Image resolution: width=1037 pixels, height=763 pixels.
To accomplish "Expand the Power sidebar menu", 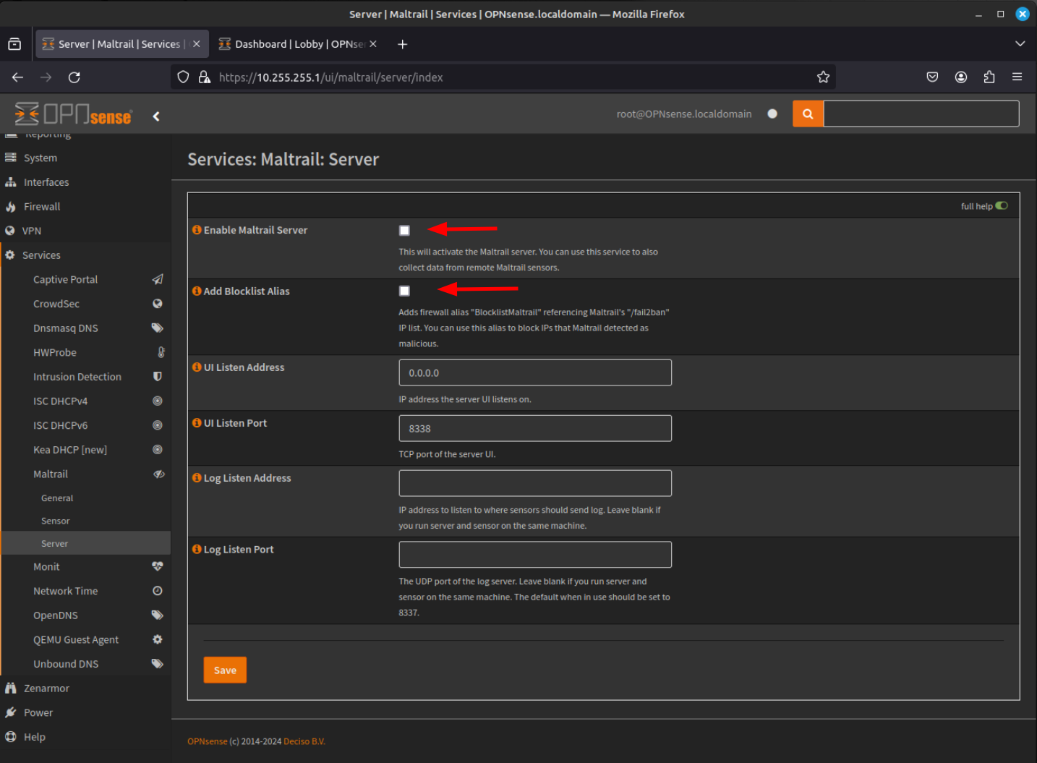I will coord(85,713).
